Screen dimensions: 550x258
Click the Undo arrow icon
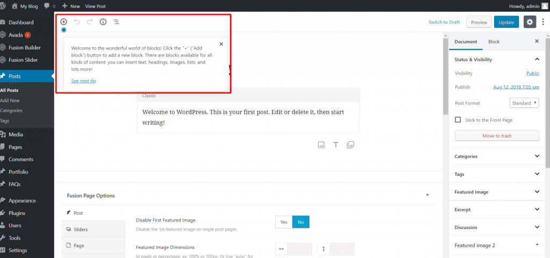tap(77, 21)
